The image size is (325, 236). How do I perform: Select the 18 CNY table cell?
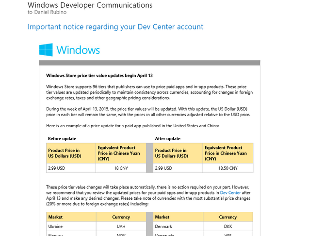point(120,168)
